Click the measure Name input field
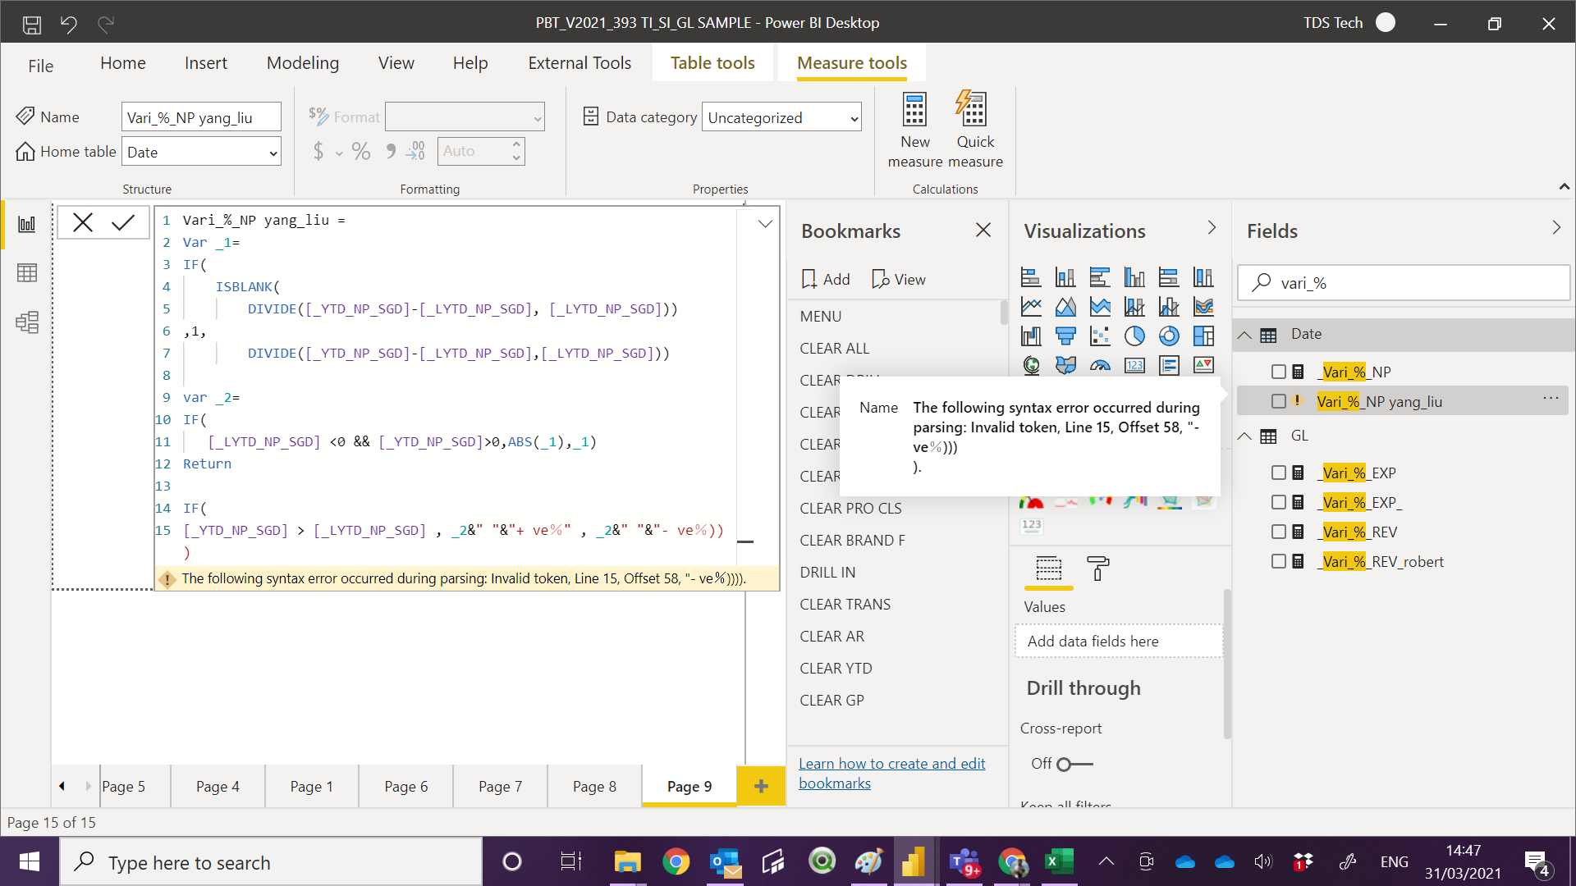Image resolution: width=1576 pixels, height=886 pixels. click(x=201, y=117)
